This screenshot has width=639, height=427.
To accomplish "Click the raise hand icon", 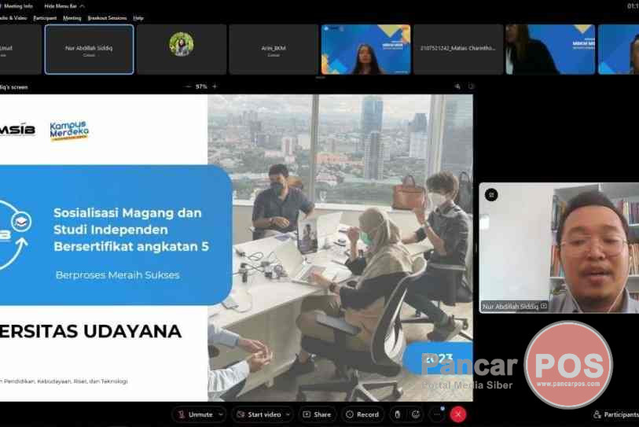I will 397,414.
